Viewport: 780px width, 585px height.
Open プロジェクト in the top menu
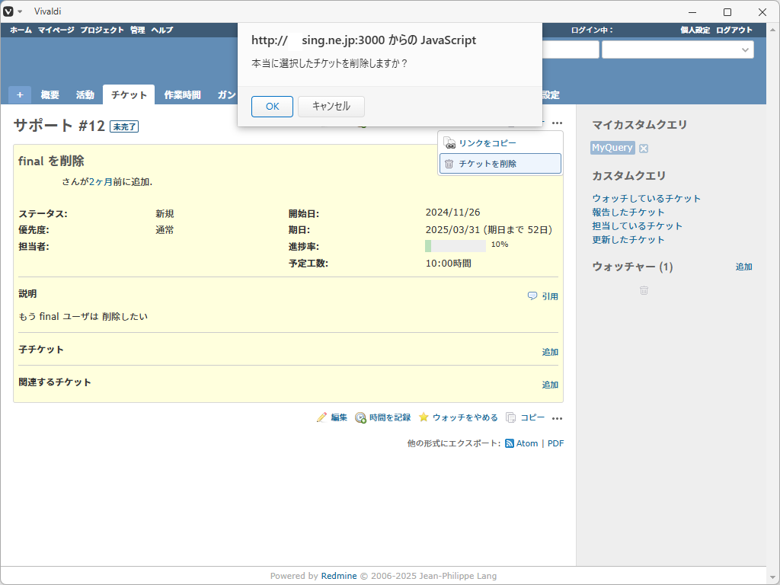(x=102, y=30)
